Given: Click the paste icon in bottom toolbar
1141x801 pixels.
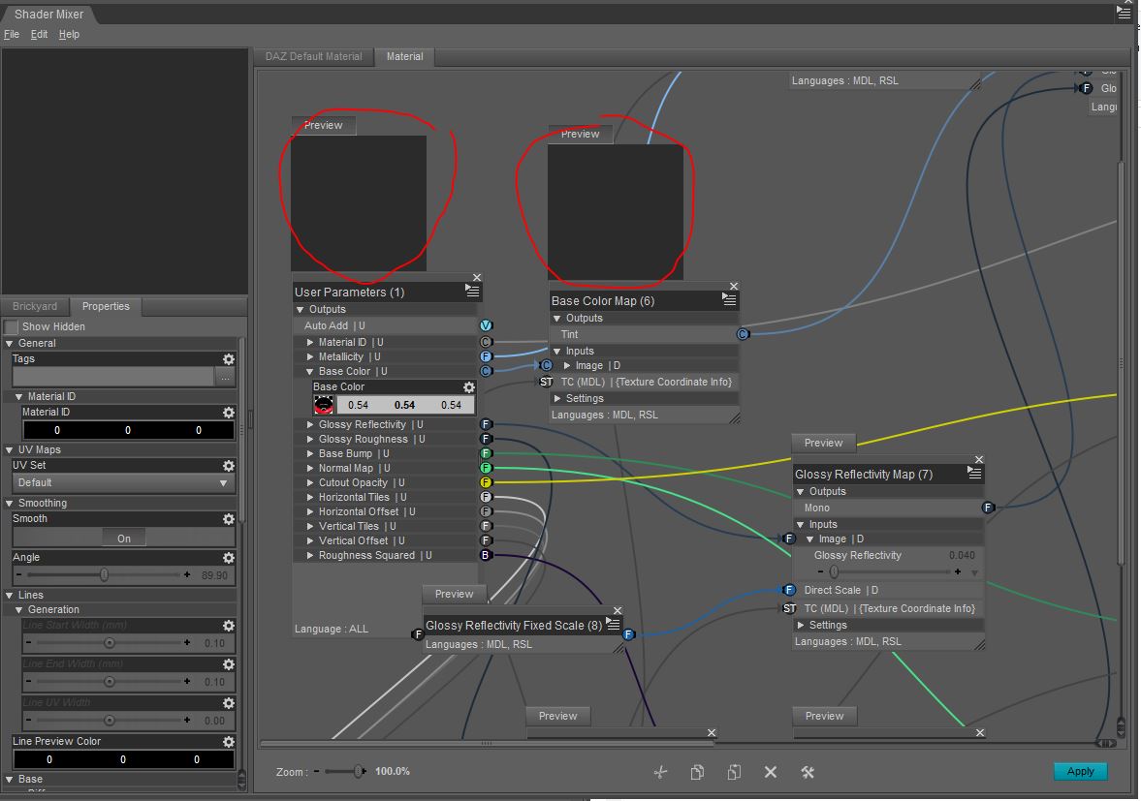Looking at the screenshot, I should tap(734, 772).
